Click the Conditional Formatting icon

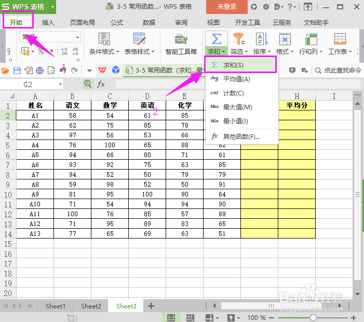click(104, 38)
